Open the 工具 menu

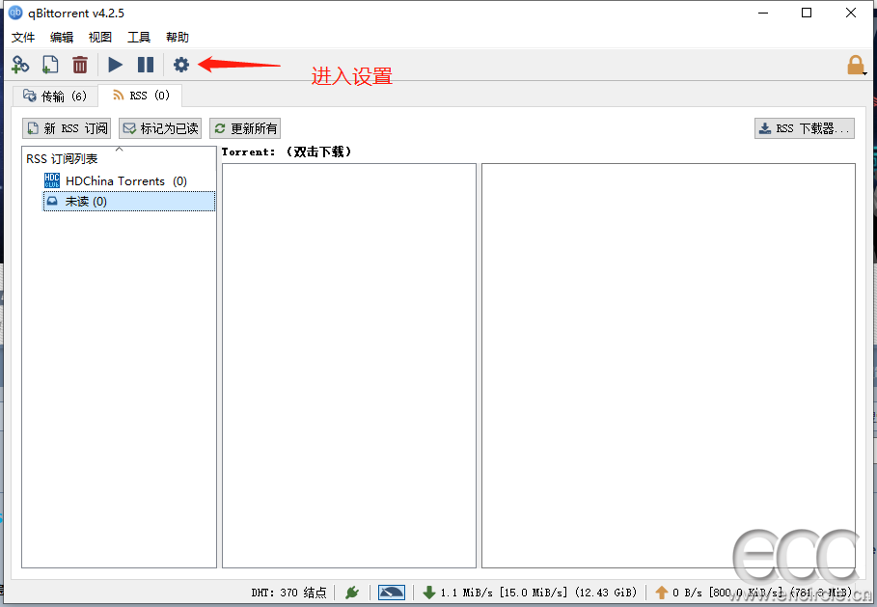[x=139, y=38]
